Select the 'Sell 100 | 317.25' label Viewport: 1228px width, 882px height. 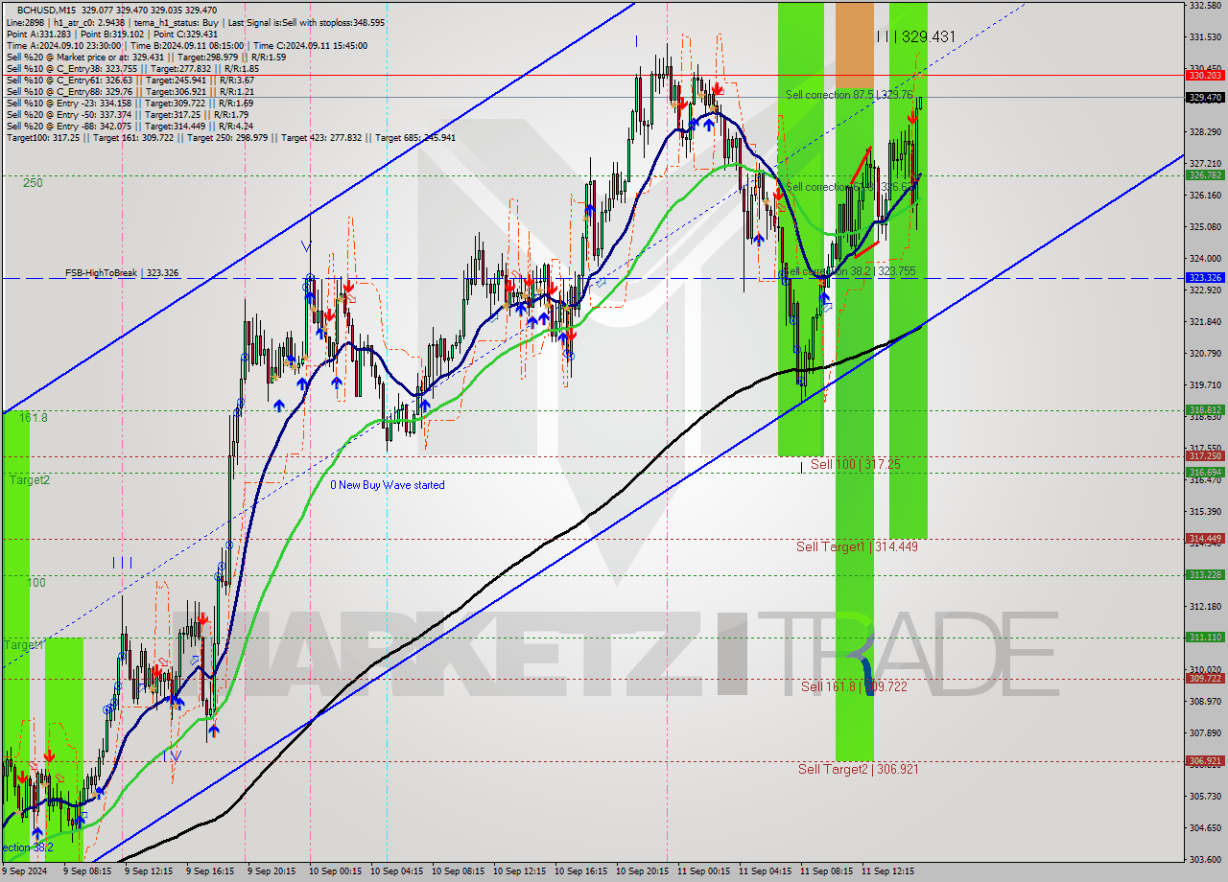(856, 464)
